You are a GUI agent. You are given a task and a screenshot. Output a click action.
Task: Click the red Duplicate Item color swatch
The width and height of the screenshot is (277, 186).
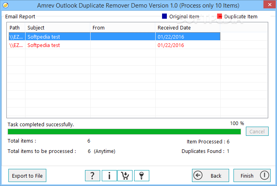coord(220,16)
